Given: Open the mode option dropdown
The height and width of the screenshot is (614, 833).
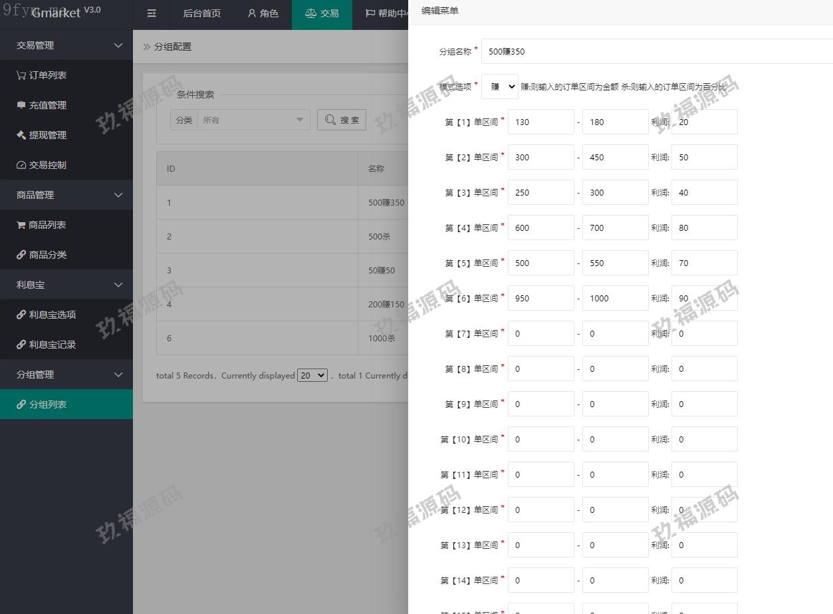Looking at the screenshot, I should pyautogui.click(x=500, y=86).
